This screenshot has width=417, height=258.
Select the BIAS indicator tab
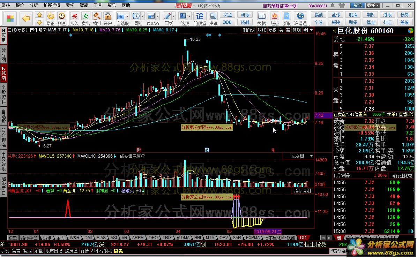coord(101,238)
